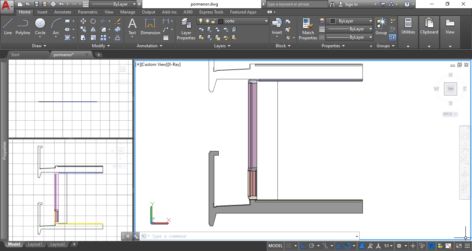Click the Hatch tool in Draw panel
This screenshot has width=472, height=251.
[x=68, y=38]
